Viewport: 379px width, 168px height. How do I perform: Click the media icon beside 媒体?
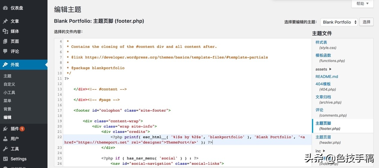[5, 31]
